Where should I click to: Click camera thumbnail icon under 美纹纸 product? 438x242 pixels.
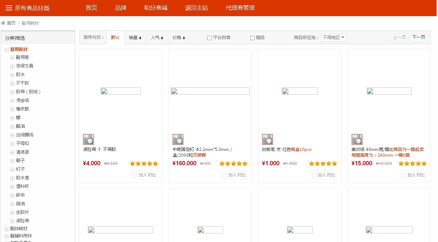[357, 139]
